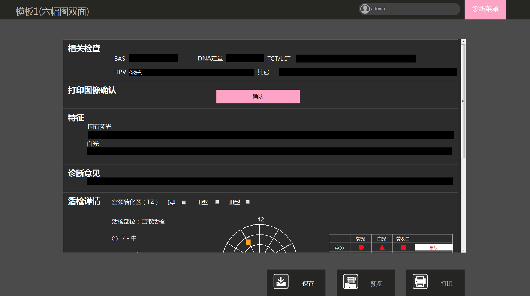Click the TCT/LCT input field
This screenshot has width=530, height=296.
tap(356, 58)
